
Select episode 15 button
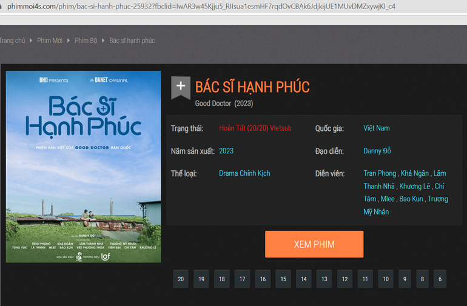283,279
